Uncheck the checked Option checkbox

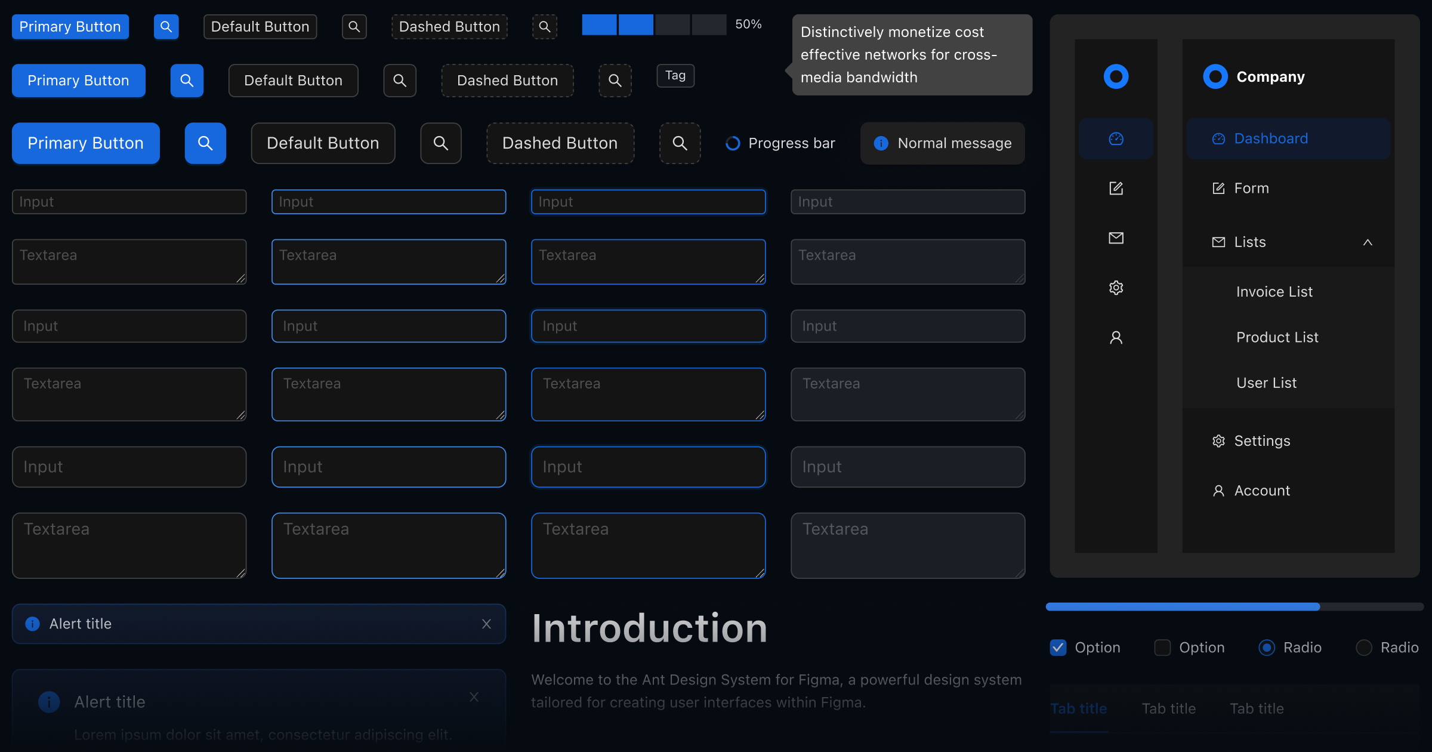pos(1058,648)
